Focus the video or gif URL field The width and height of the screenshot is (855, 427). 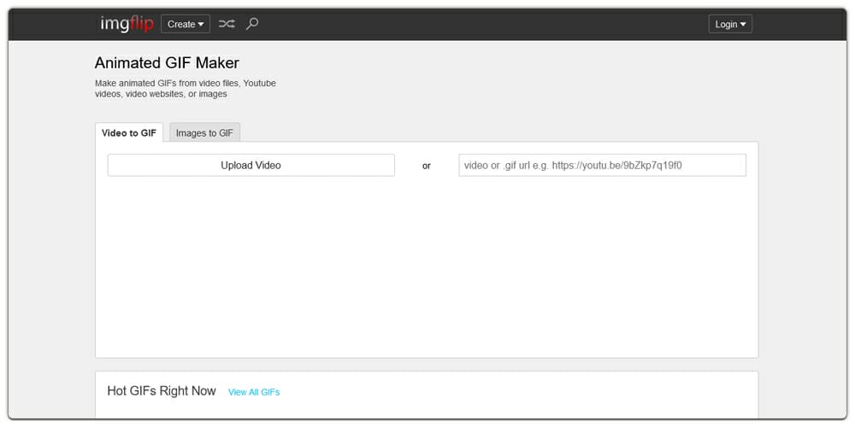tap(602, 165)
